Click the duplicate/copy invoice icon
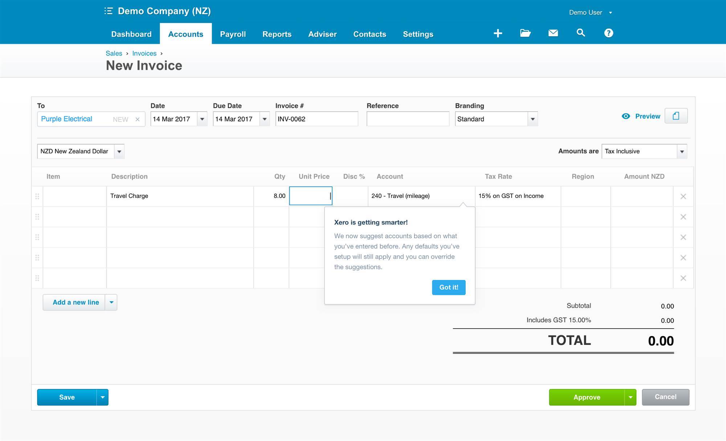 pyautogui.click(x=676, y=116)
